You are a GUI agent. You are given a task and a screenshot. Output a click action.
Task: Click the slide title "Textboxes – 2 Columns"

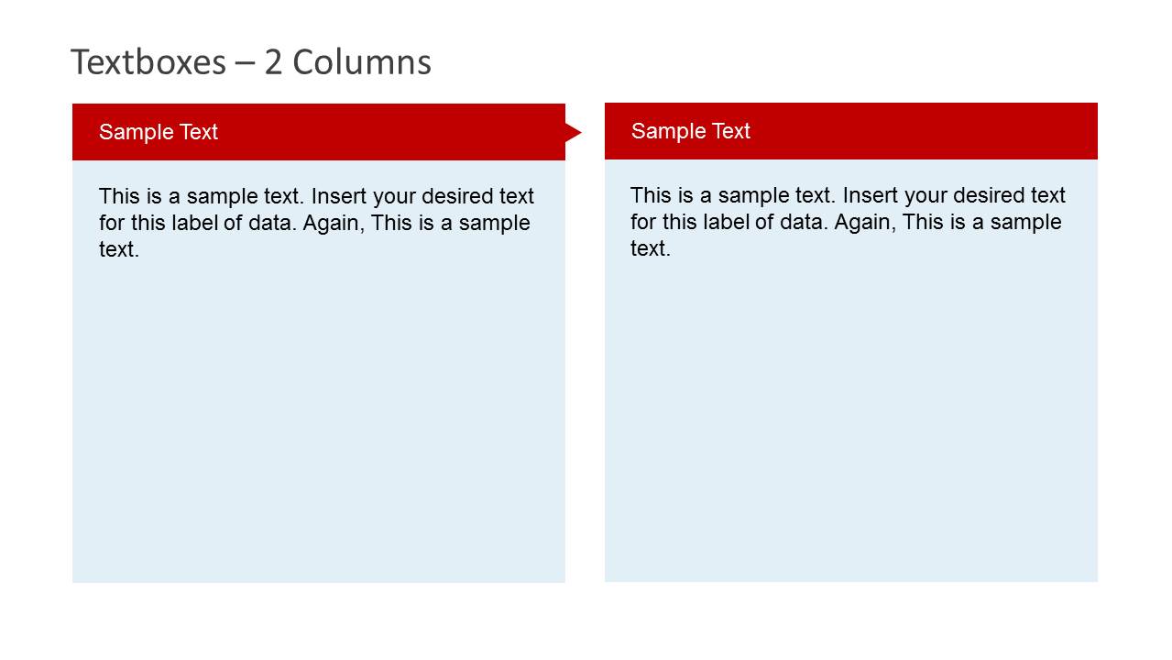250,62
